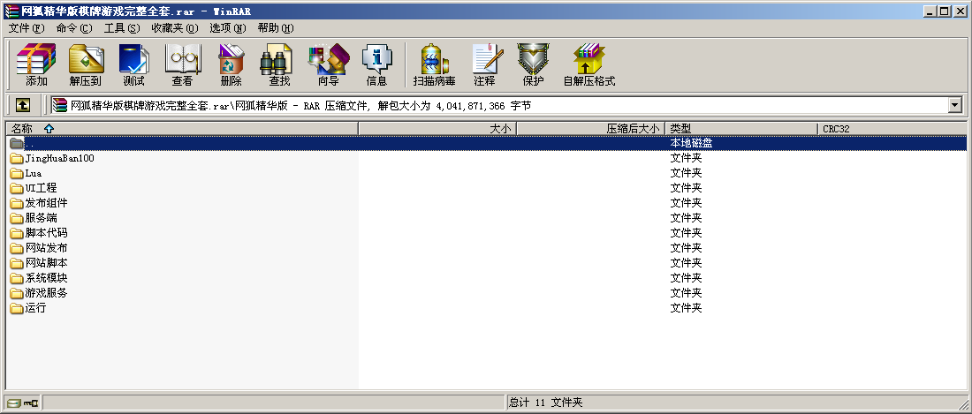Open the 收藏夹(O) menu
This screenshot has height=414, width=972.
pyautogui.click(x=175, y=28)
